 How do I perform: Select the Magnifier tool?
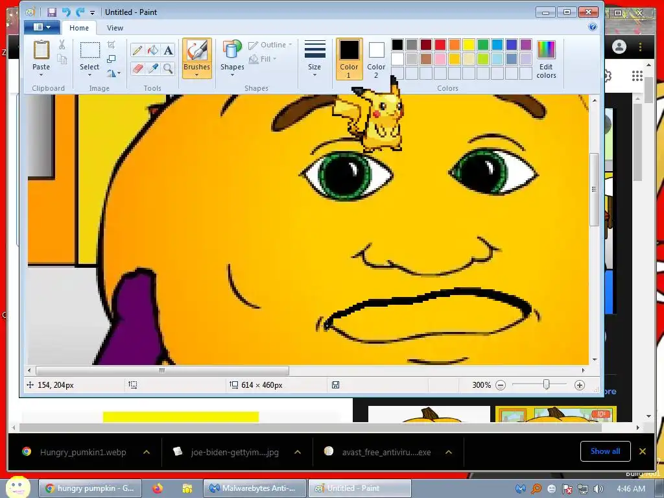[168, 68]
